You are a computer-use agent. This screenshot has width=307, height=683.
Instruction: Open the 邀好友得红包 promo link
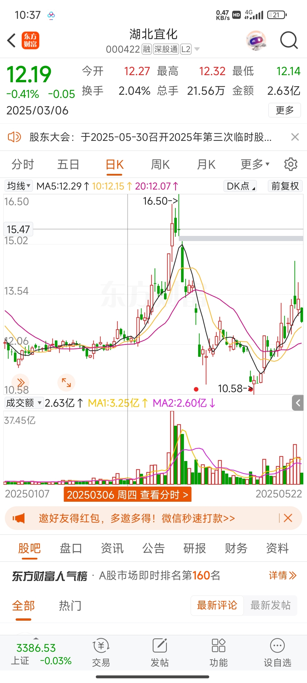pos(137,518)
